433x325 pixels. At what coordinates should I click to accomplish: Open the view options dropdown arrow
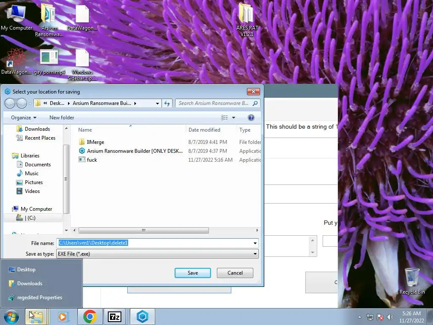coord(233,118)
